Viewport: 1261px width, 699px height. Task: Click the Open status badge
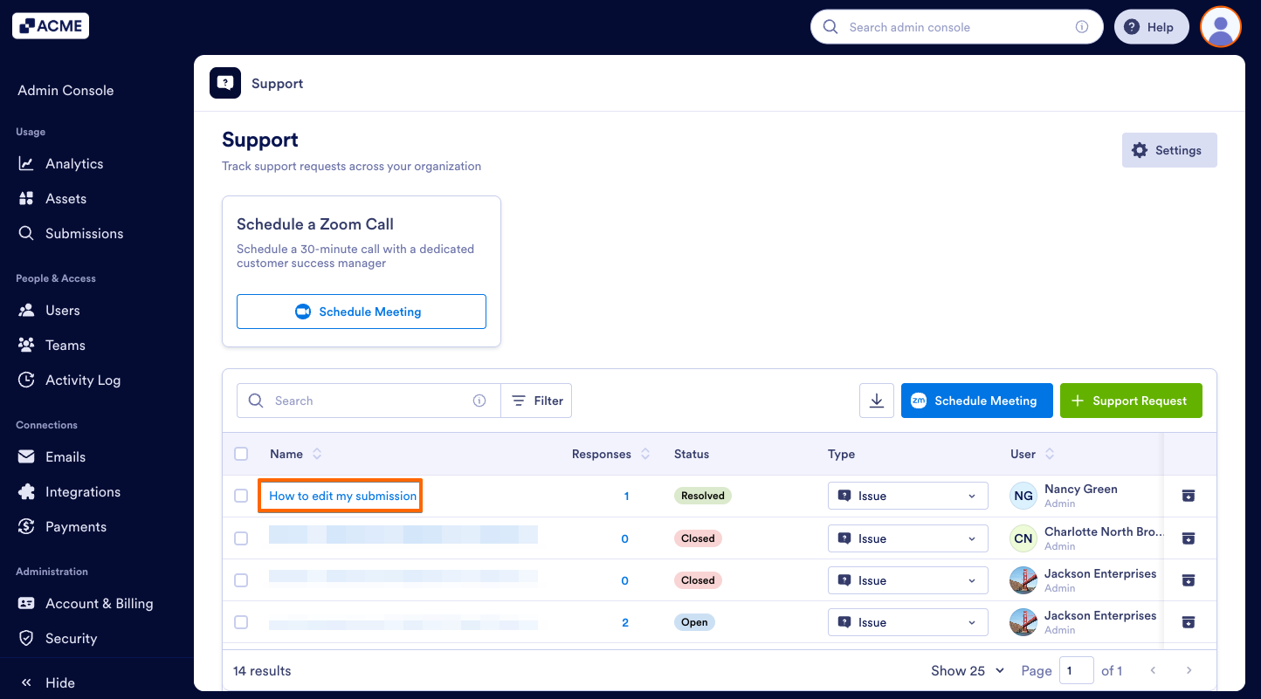click(694, 622)
